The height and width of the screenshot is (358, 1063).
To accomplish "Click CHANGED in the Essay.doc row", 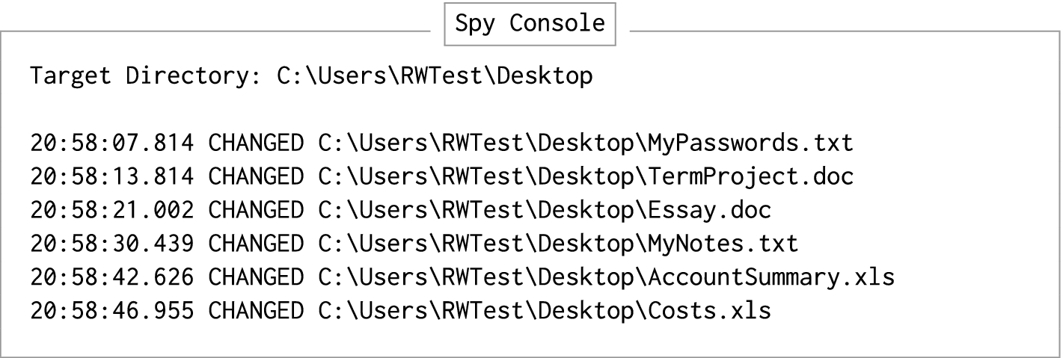I will (x=256, y=210).
